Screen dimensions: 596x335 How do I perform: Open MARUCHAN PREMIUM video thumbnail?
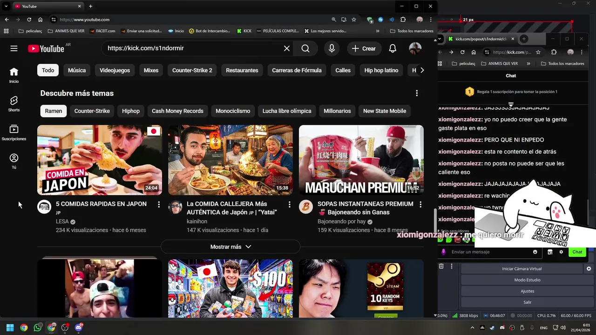[x=361, y=160]
